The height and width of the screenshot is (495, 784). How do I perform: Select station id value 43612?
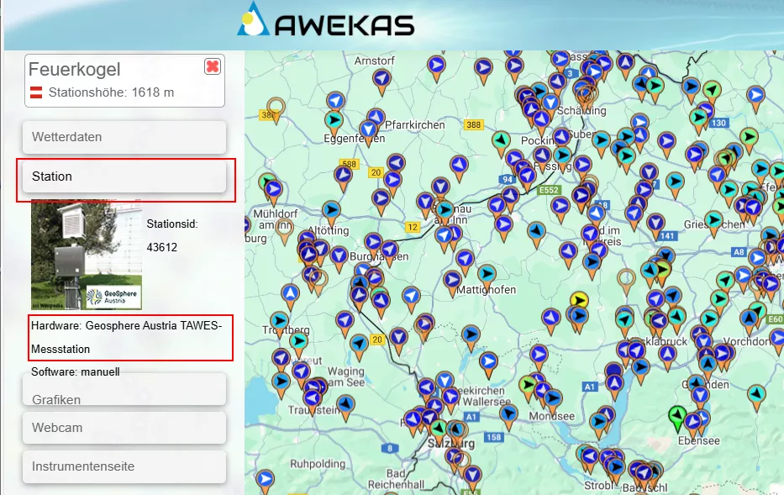pyautogui.click(x=161, y=247)
